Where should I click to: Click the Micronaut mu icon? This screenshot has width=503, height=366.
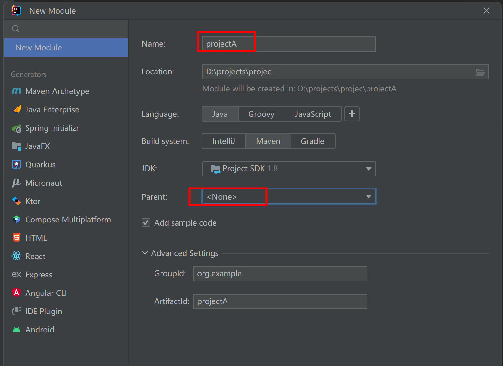(16, 183)
